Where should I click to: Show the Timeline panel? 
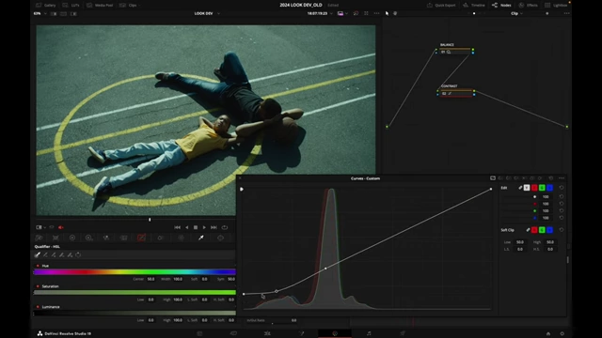(x=474, y=5)
